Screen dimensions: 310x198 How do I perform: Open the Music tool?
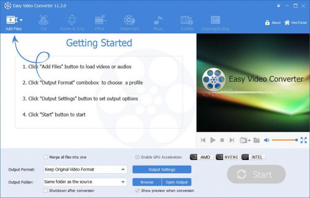pos(158,23)
